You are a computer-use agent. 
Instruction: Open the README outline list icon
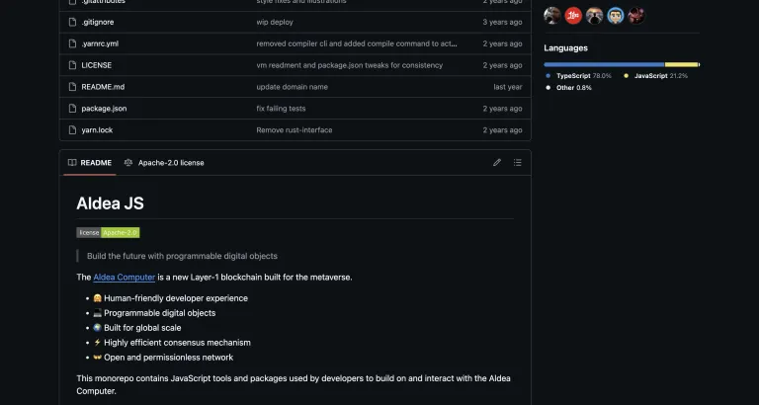518,162
